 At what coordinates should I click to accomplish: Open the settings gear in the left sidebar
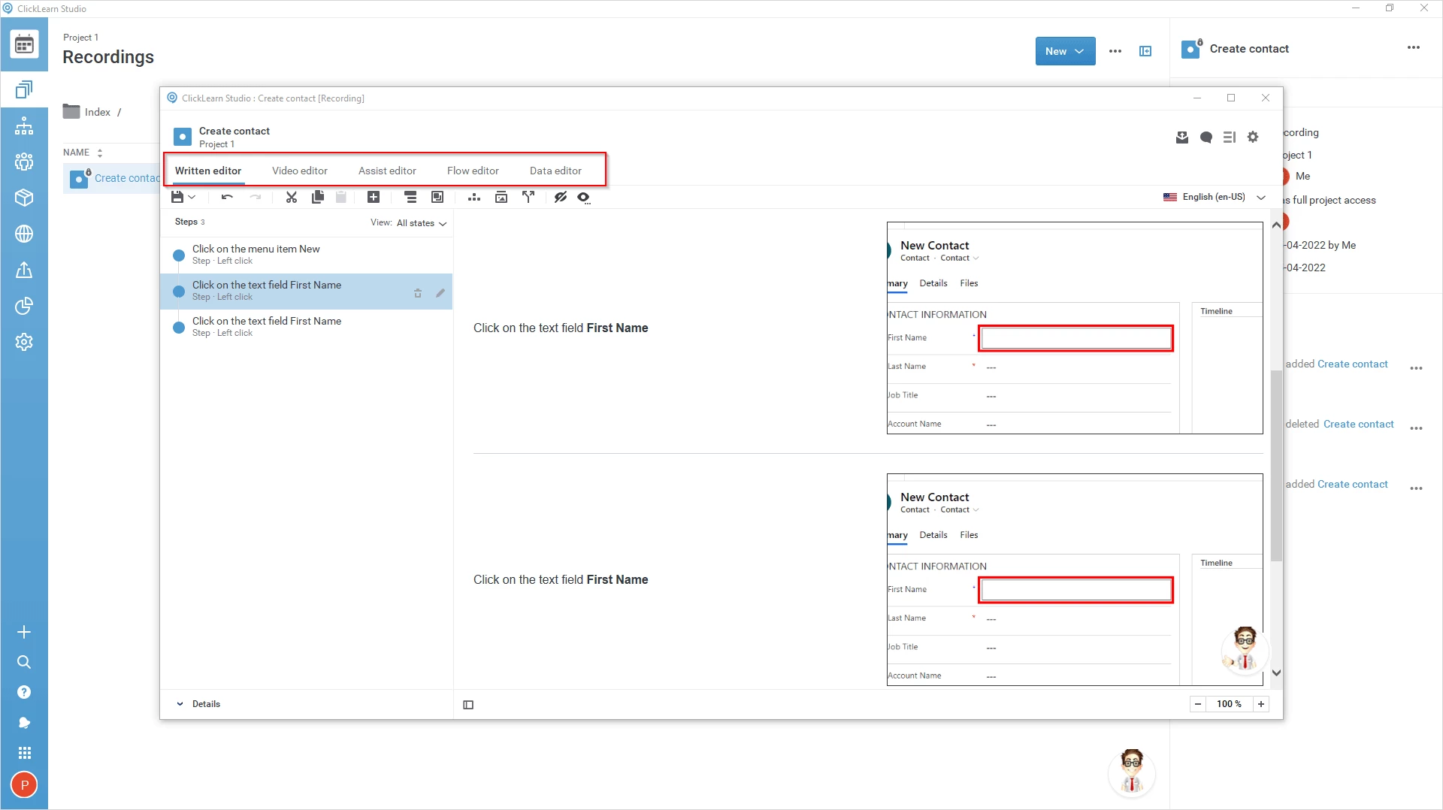click(24, 342)
